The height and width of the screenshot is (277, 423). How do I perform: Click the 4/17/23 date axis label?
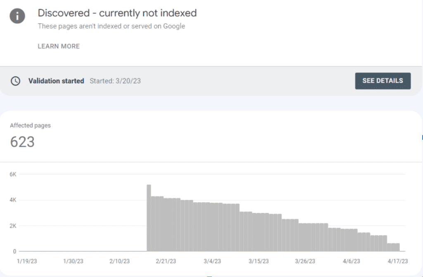tap(398, 261)
